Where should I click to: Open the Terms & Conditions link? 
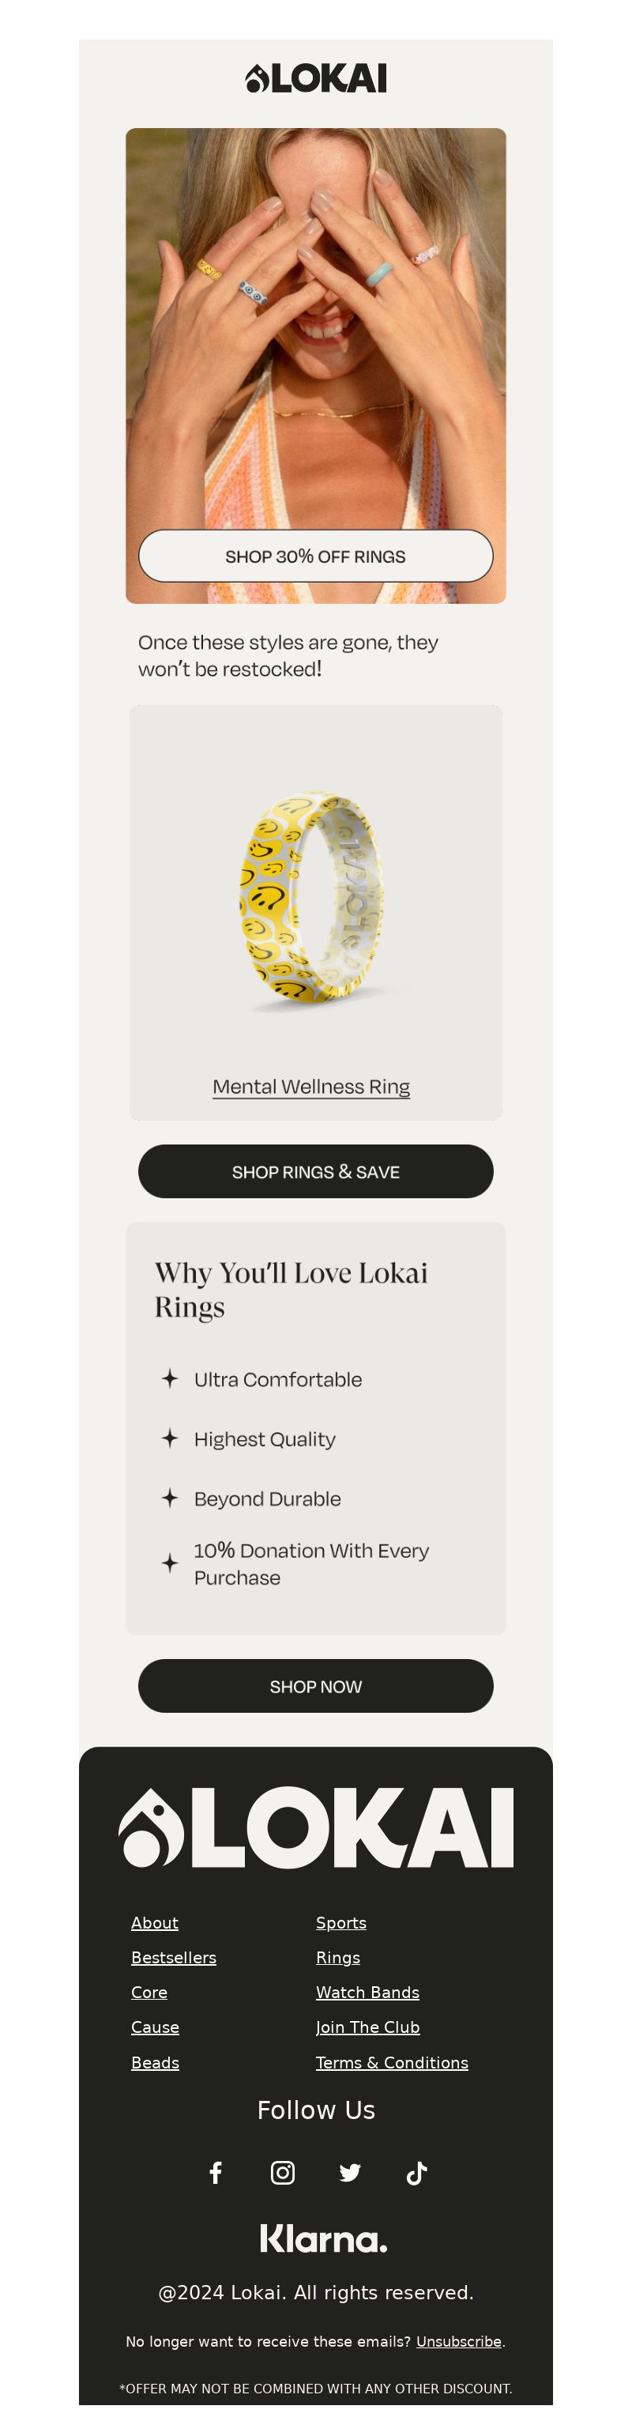coord(392,2062)
